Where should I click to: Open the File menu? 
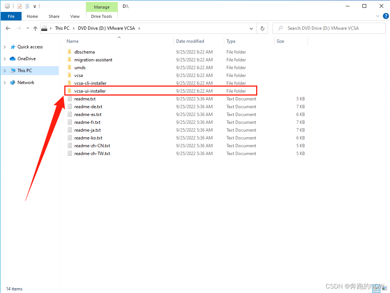click(11, 16)
